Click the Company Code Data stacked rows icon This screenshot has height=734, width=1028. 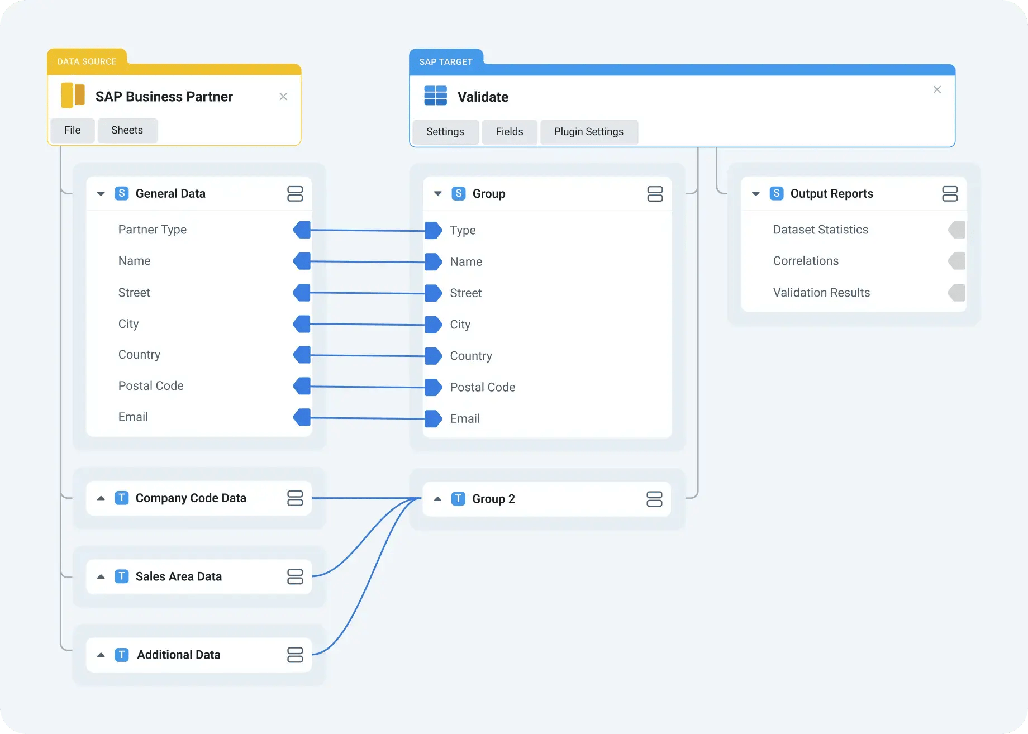295,498
